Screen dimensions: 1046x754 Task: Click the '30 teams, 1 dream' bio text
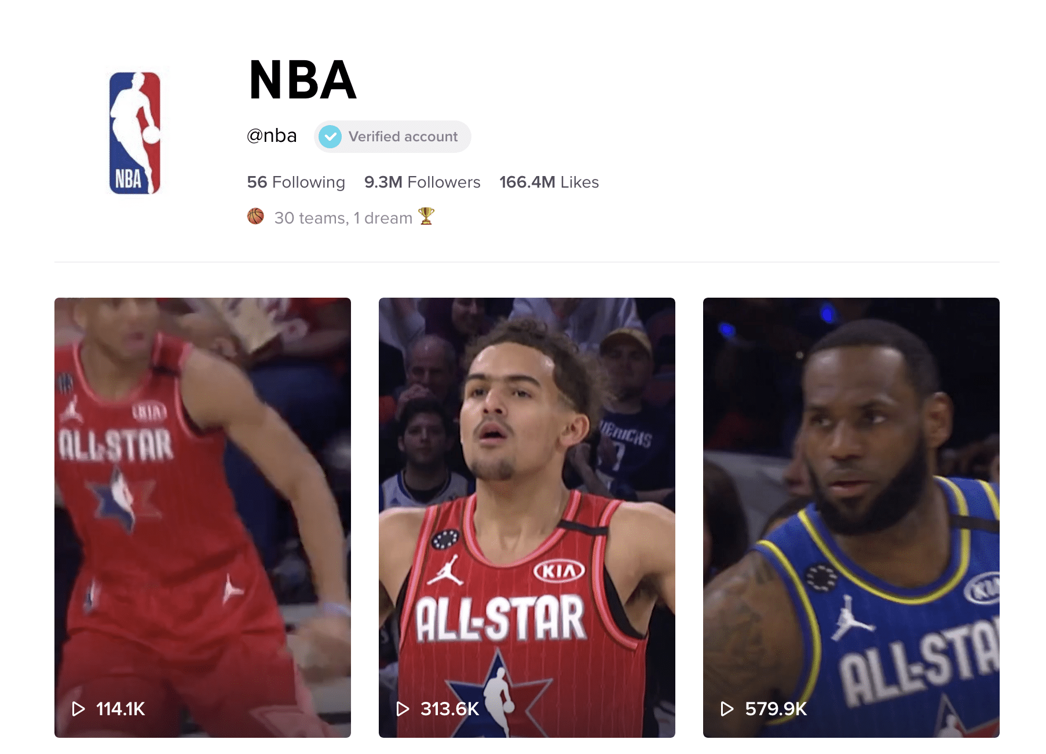343,218
